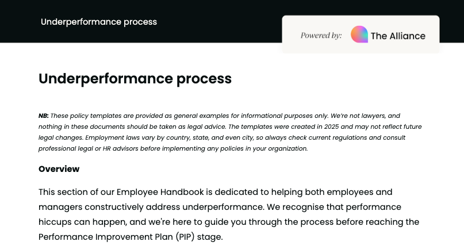
Task: Click the bold "NB:" label
Action: tap(44, 116)
